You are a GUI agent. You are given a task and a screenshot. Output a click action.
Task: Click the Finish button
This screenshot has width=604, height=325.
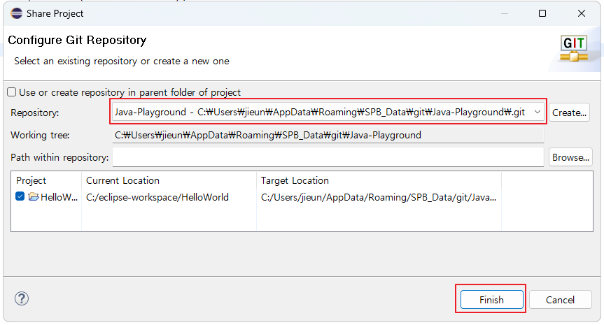(x=491, y=300)
